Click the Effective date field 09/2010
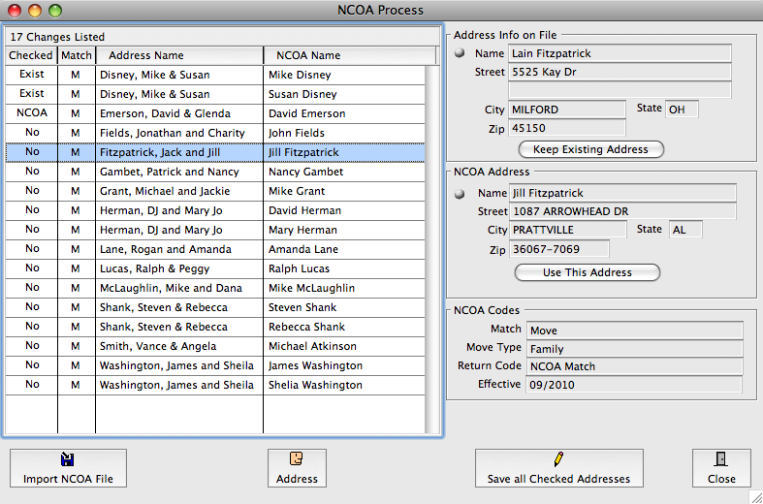This screenshot has height=504, width=763. point(633,385)
